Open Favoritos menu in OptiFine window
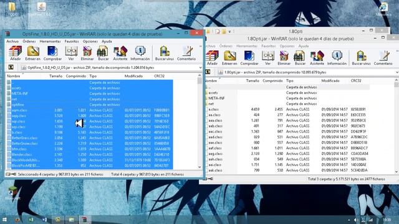 point(72,41)
